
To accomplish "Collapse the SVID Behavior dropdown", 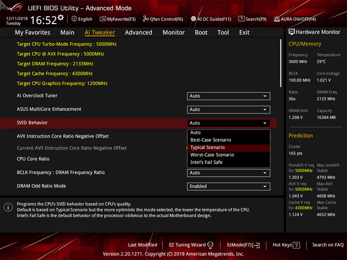I will pyautogui.click(x=228, y=123).
